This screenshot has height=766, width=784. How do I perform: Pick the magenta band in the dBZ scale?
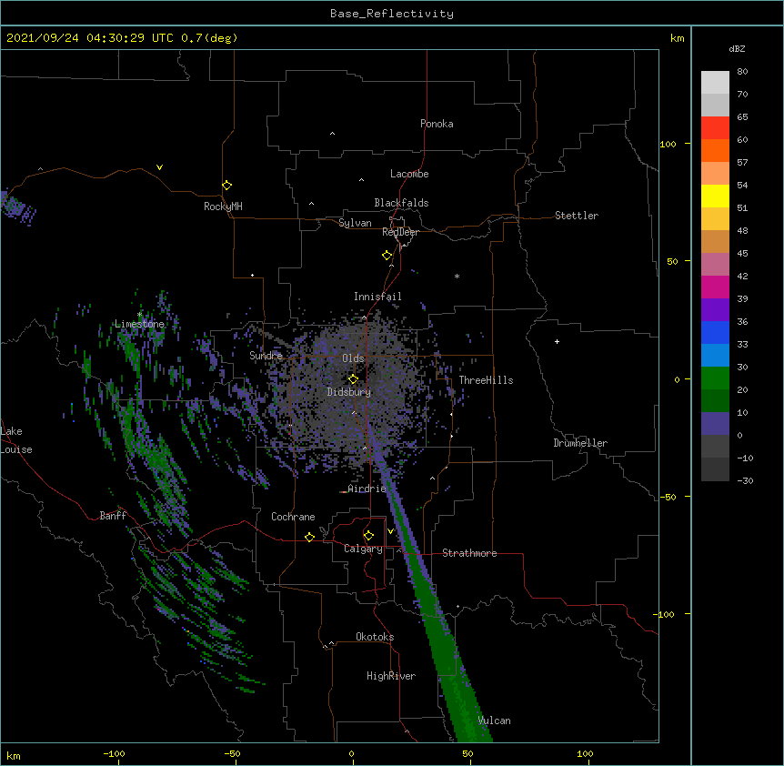[x=715, y=287]
